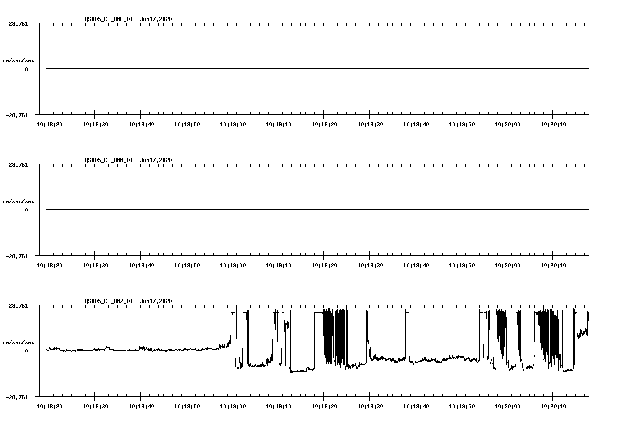Click 10:18:50 label under the HNZ plot
This screenshot has width=622, height=423.
point(187,407)
